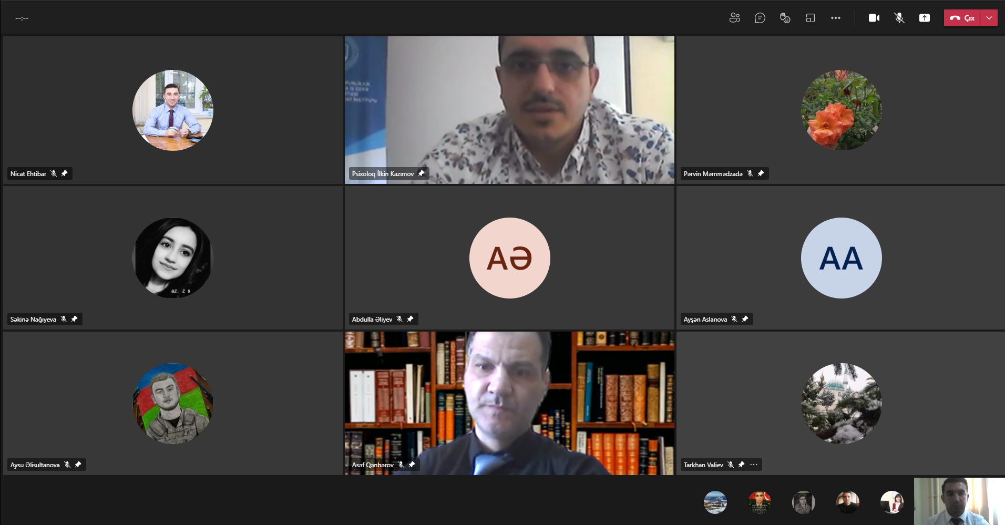The image size is (1005, 525).
Task: Click pin icon next to Asəf Qənbərov
Action: (x=412, y=465)
